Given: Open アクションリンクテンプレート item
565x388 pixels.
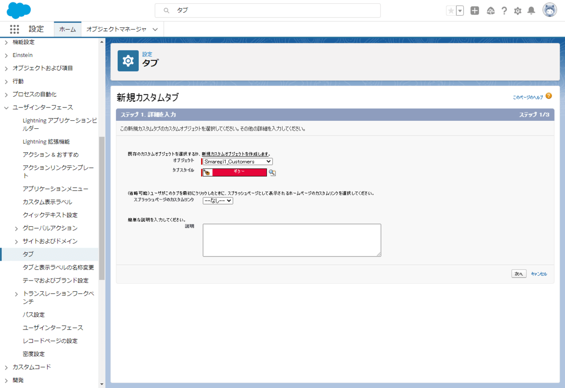Looking at the screenshot, I should point(58,172).
